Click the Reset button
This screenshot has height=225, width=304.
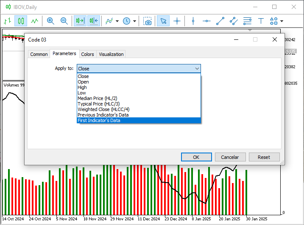(264, 157)
